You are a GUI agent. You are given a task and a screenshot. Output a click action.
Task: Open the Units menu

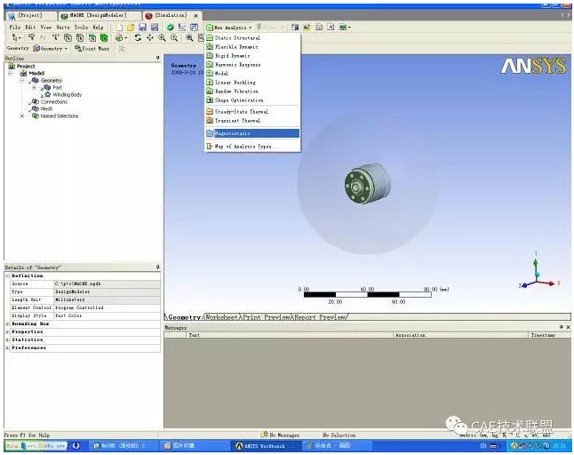click(62, 28)
